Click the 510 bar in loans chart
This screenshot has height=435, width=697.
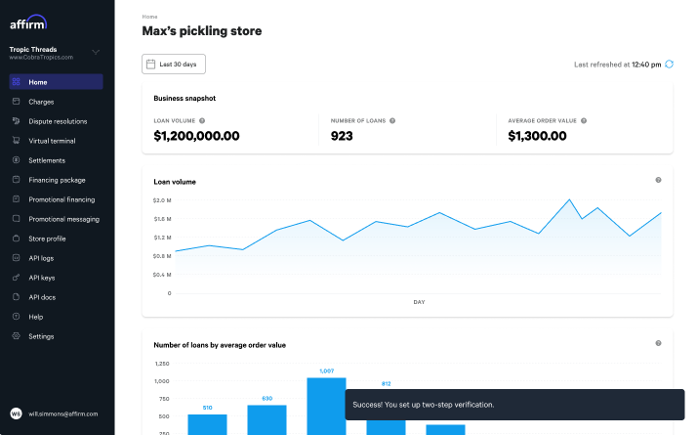pos(207,424)
